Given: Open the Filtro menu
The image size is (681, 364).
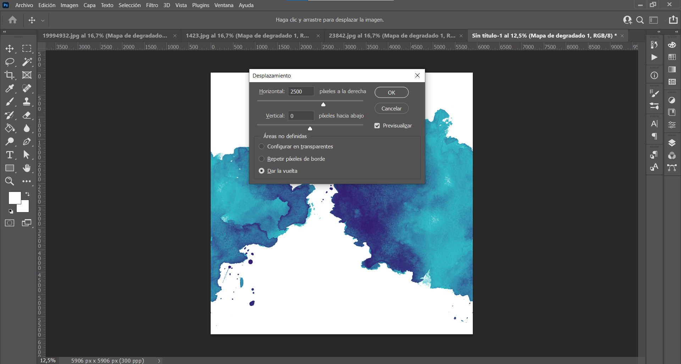Looking at the screenshot, I should [152, 5].
